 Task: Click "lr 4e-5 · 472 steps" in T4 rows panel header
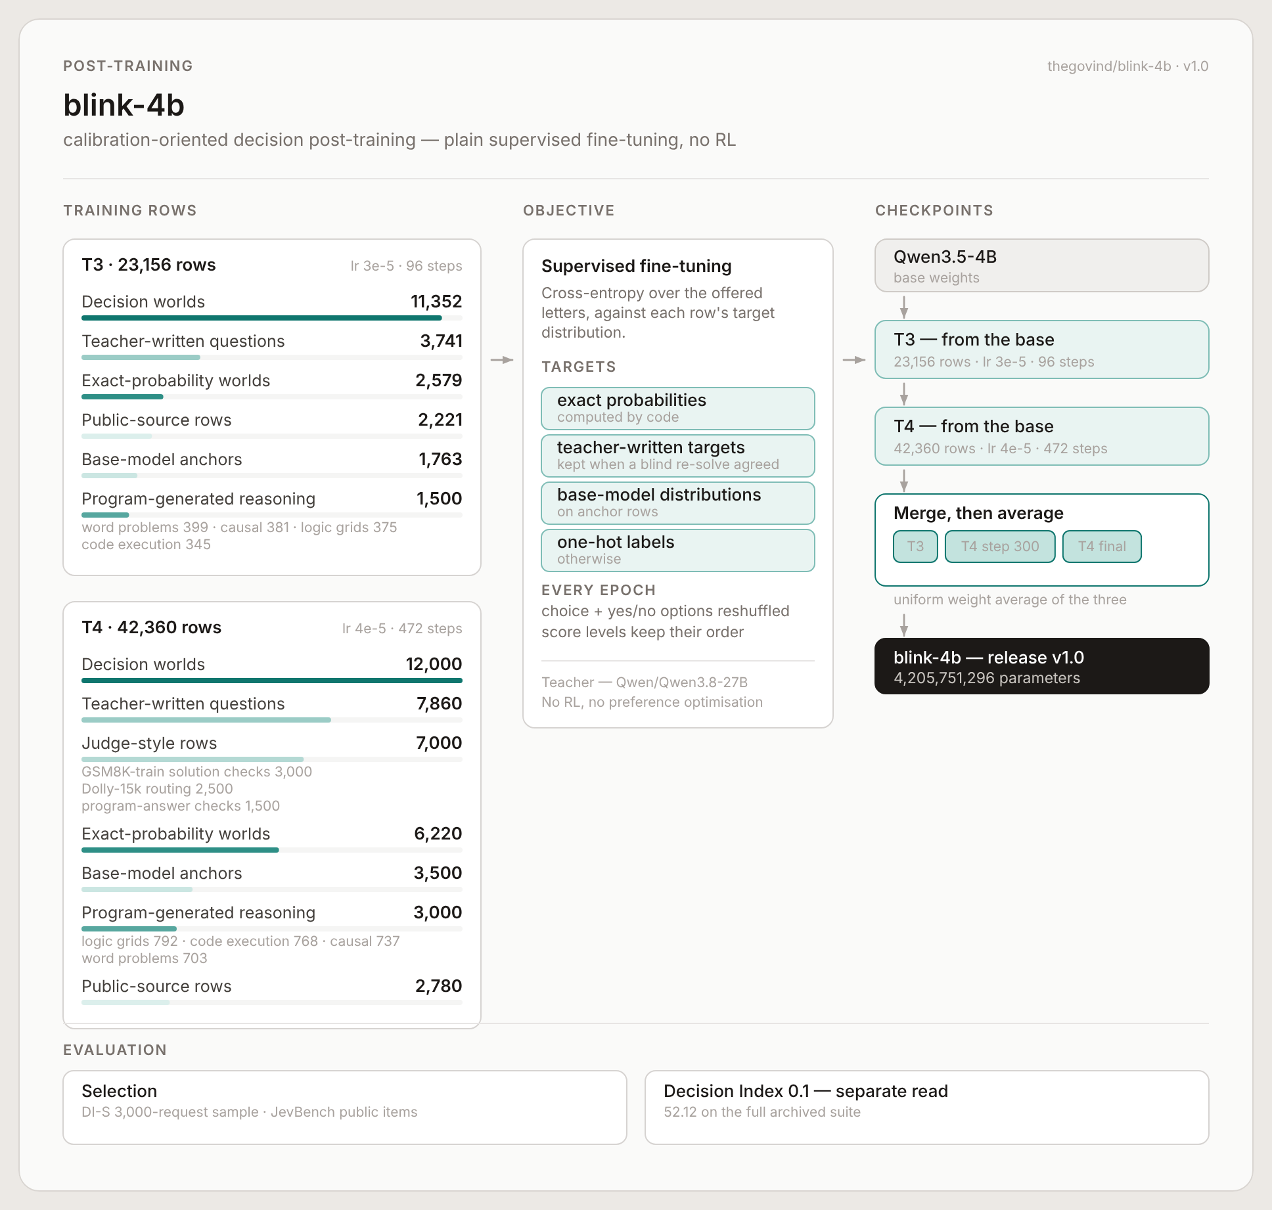point(402,629)
